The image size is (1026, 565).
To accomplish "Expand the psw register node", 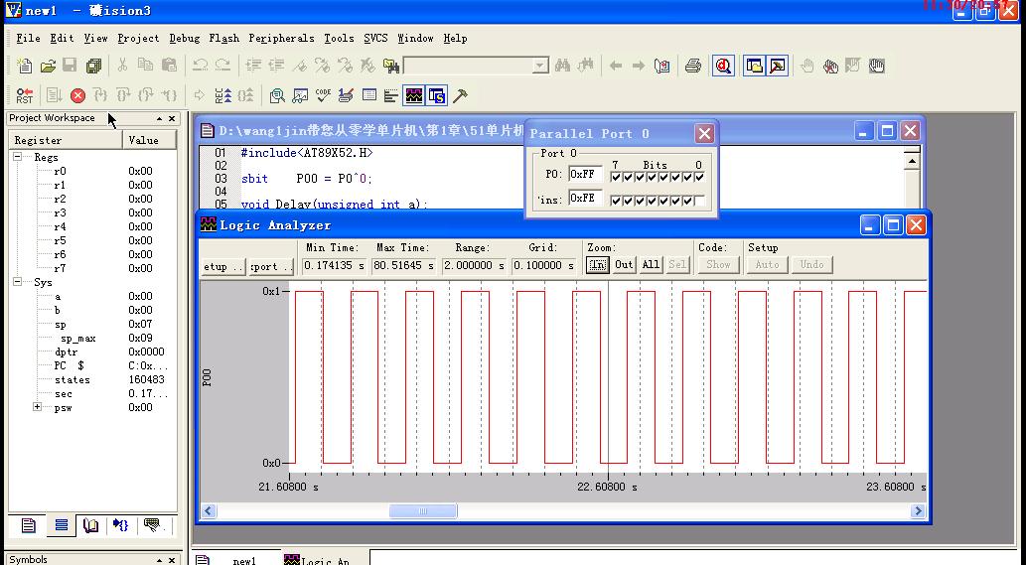I will click(38, 407).
